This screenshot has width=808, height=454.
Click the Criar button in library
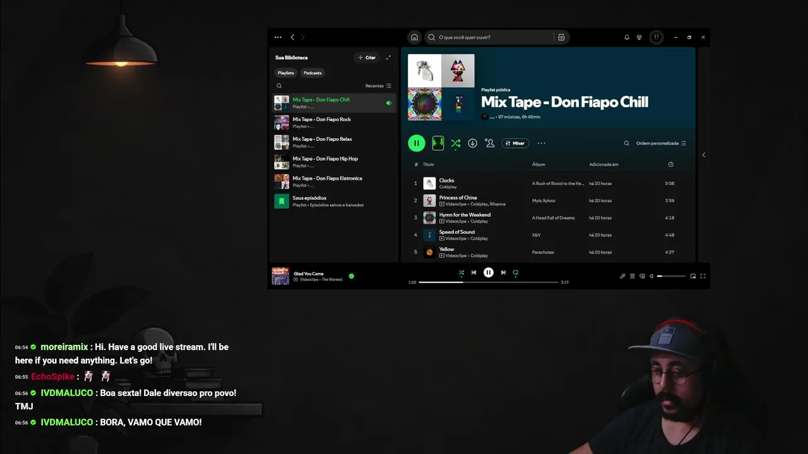tap(367, 57)
